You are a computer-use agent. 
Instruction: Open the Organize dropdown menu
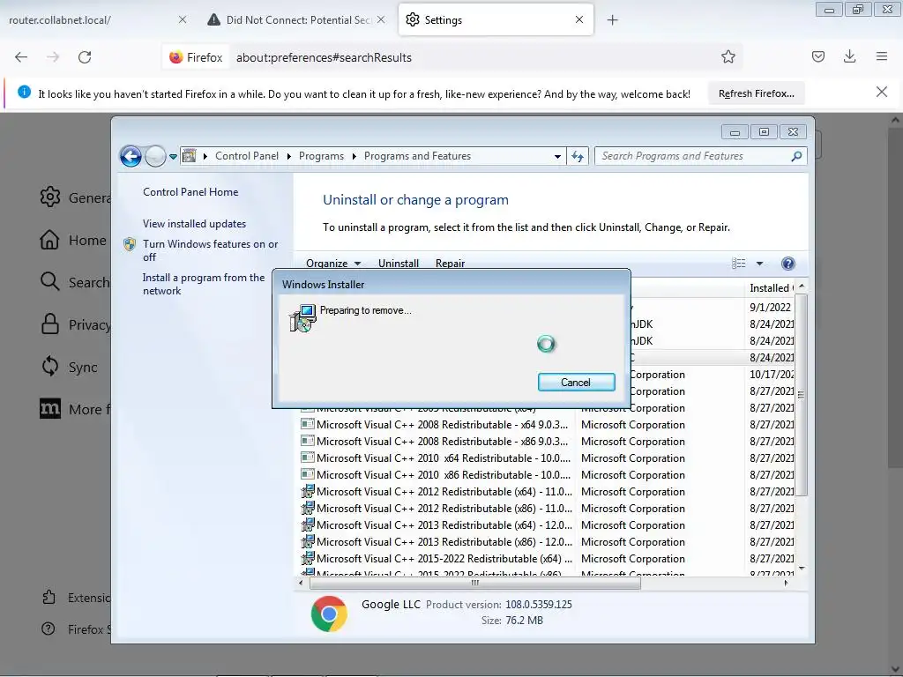click(x=333, y=263)
